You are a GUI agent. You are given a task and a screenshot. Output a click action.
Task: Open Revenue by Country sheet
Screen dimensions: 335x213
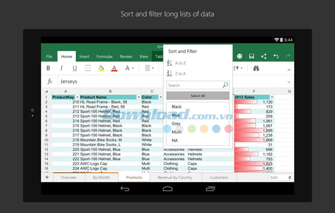pyautogui.click(x=175, y=178)
